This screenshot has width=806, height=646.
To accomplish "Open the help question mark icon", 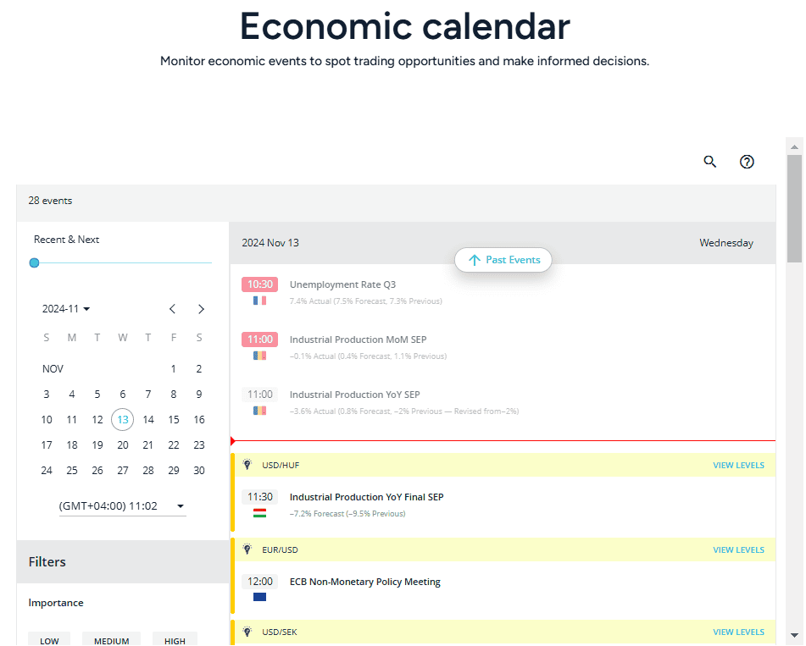I will 747,162.
